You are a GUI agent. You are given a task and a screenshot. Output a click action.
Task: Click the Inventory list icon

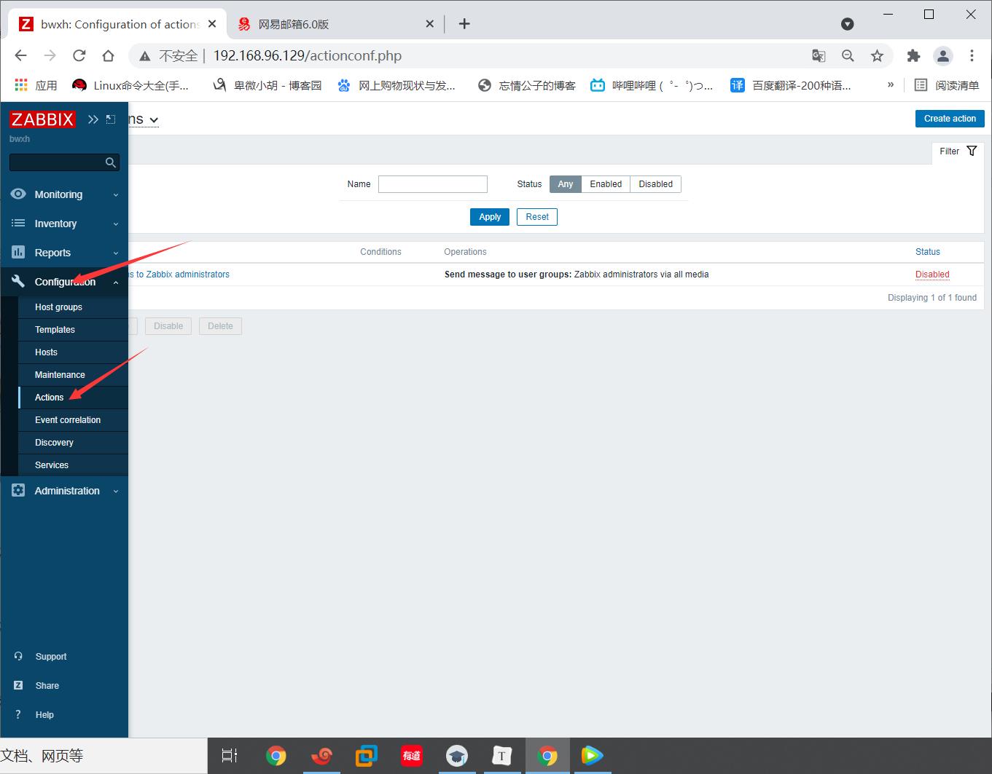[x=18, y=224]
